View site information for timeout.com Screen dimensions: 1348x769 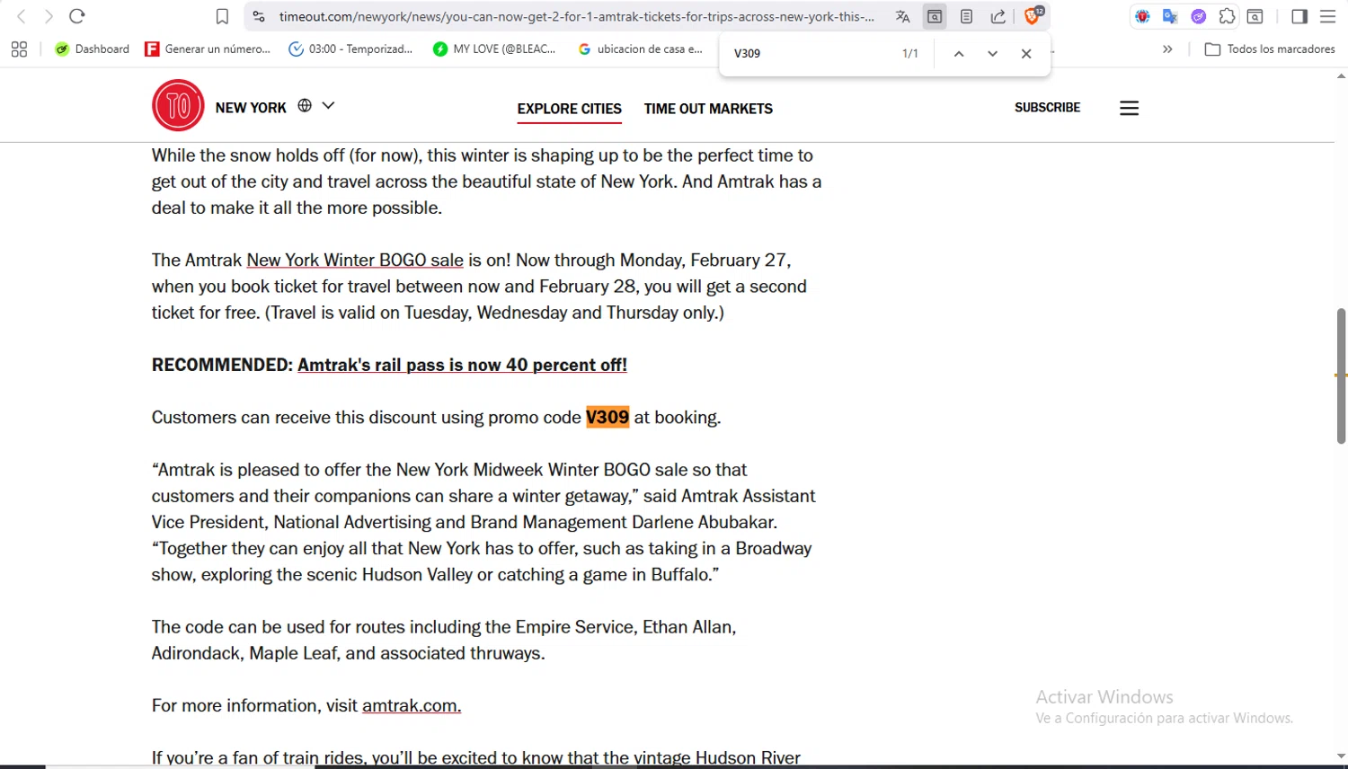click(259, 16)
